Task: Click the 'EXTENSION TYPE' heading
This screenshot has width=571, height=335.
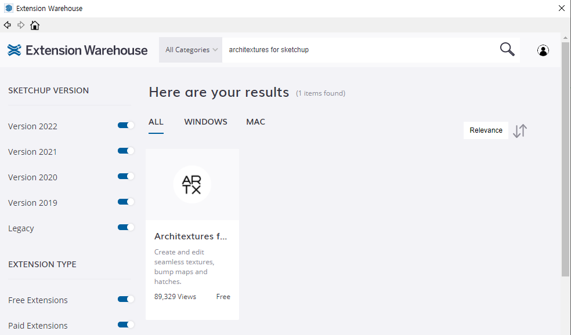Action: [x=42, y=264]
